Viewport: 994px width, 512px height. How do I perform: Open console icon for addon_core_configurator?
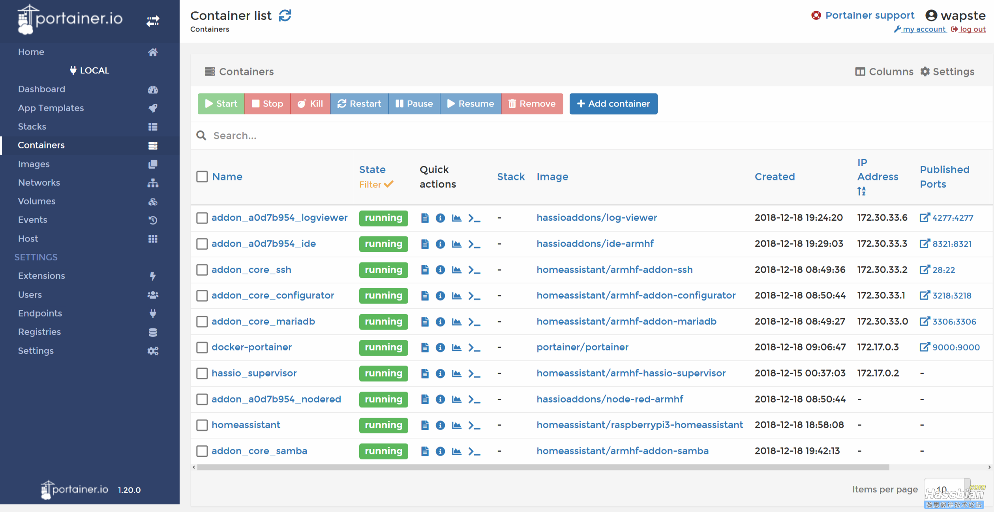coord(474,296)
